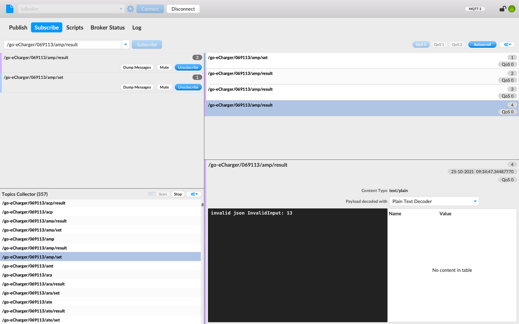Select /go-eCharger/069113/amp topic in collector
The width and height of the screenshot is (519, 324).
(100, 239)
